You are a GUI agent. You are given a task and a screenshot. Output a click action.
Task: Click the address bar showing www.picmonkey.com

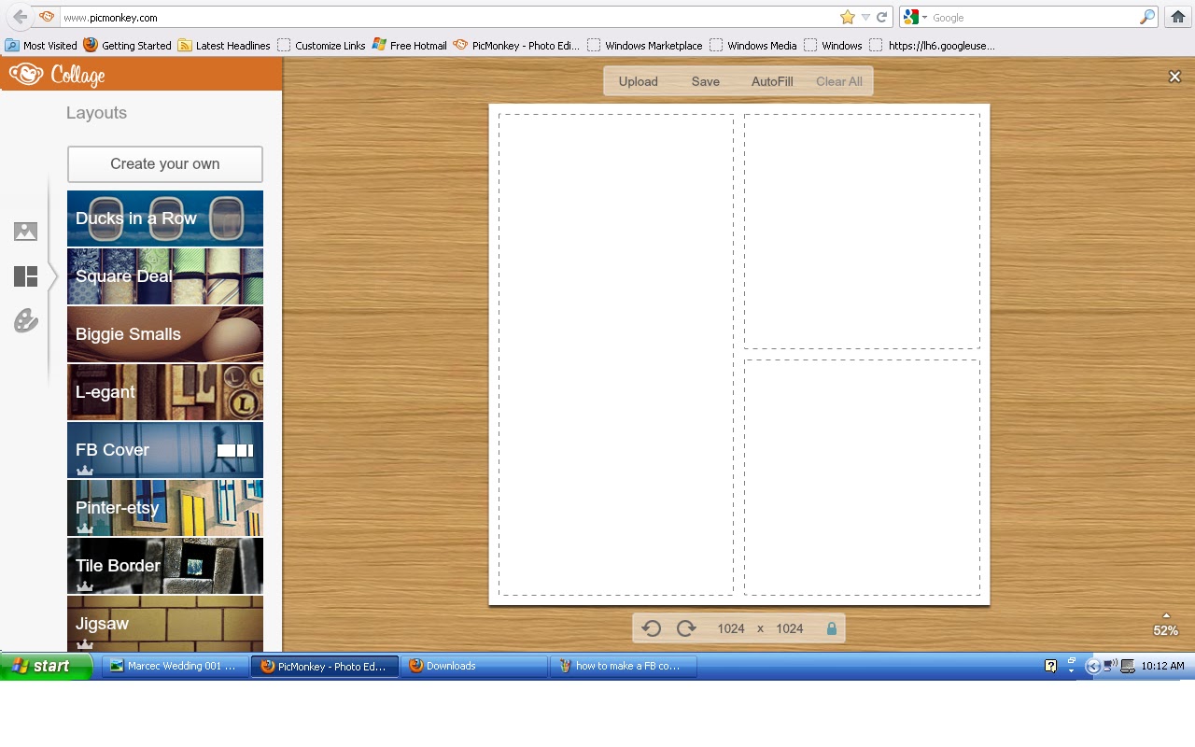[448, 17]
